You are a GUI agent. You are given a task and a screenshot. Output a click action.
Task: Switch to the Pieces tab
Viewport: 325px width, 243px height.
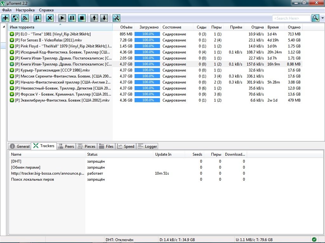click(86, 146)
